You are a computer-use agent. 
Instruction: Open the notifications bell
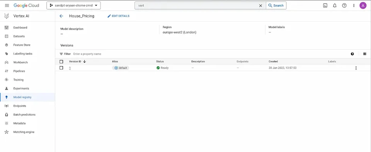coord(335,5)
